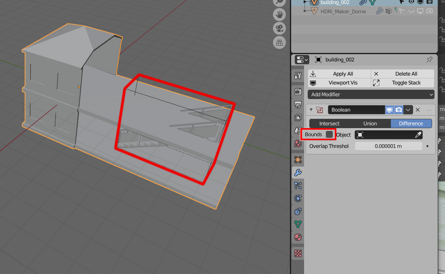
Task: Click the Viewport Vis button
Action: 340,83
